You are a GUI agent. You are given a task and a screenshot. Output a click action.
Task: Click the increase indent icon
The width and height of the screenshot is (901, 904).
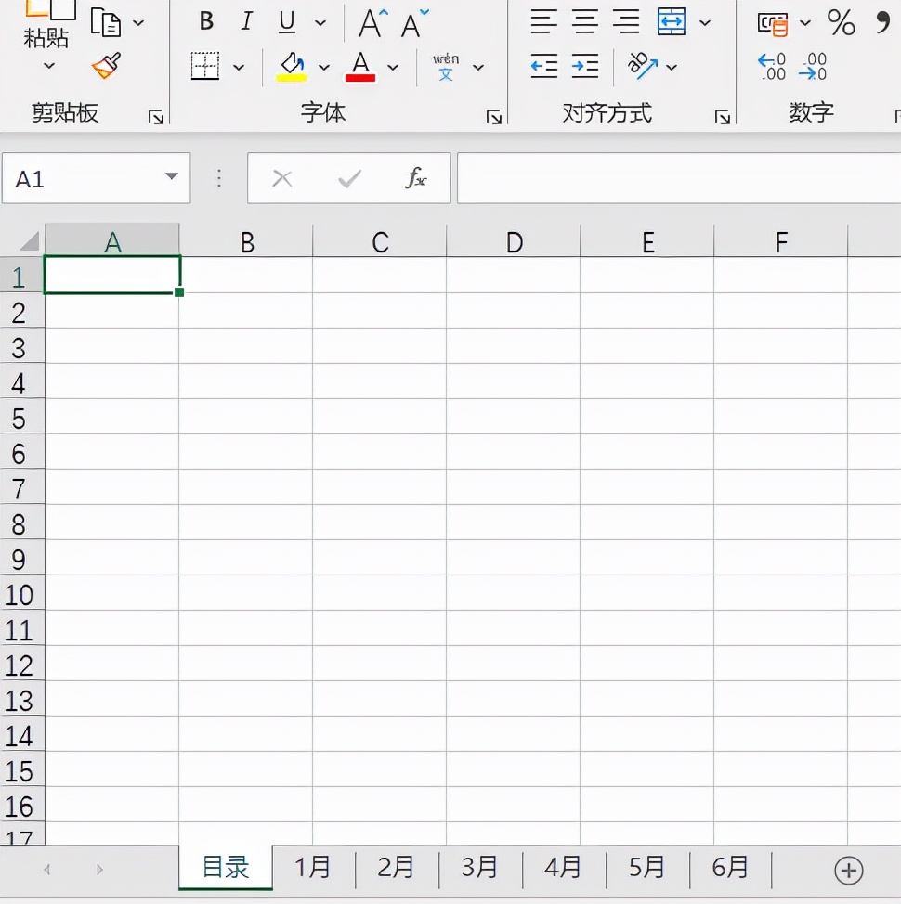[585, 66]
